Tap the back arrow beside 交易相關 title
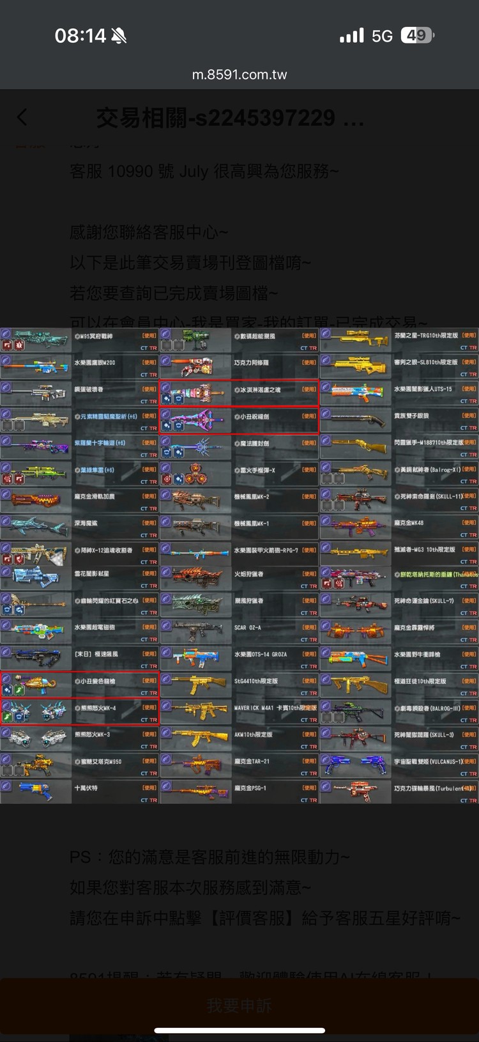This screenshot has width=479, height=1042. [x=22, y=118]
